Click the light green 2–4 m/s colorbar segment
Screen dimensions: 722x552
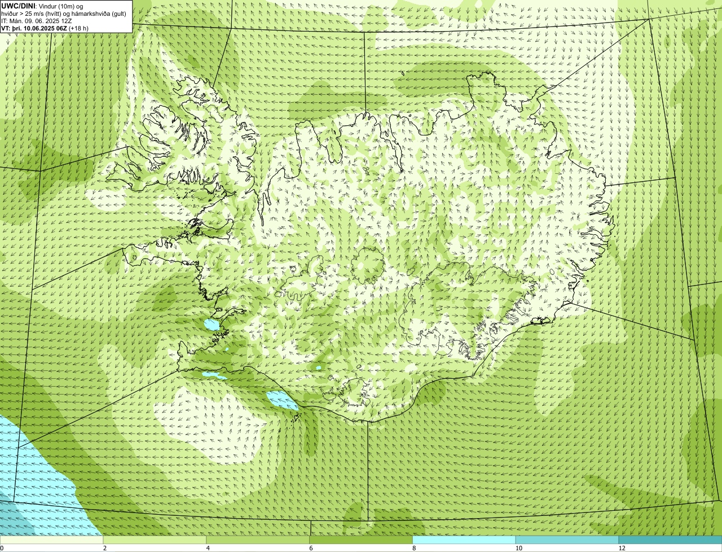tap(155, 540)
